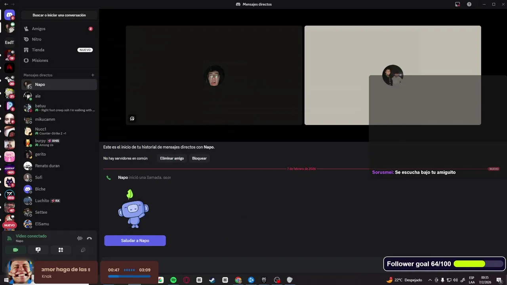Image resolution: width=507 pixels, height=285 pixels.
Task: Open Epic Games Launcher from taskbar
Action: pyautogui.click(x=264, y=280)
